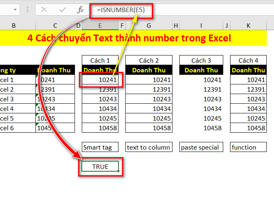Select 10458 in Cách 4 column
Viewport: 274px width, 199px height.
point(248,128)
